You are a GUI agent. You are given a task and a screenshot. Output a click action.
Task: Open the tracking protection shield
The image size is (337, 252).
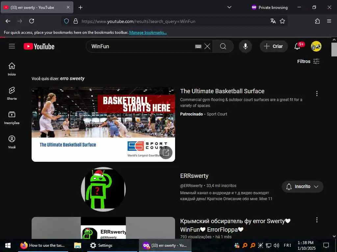point(66,21)
